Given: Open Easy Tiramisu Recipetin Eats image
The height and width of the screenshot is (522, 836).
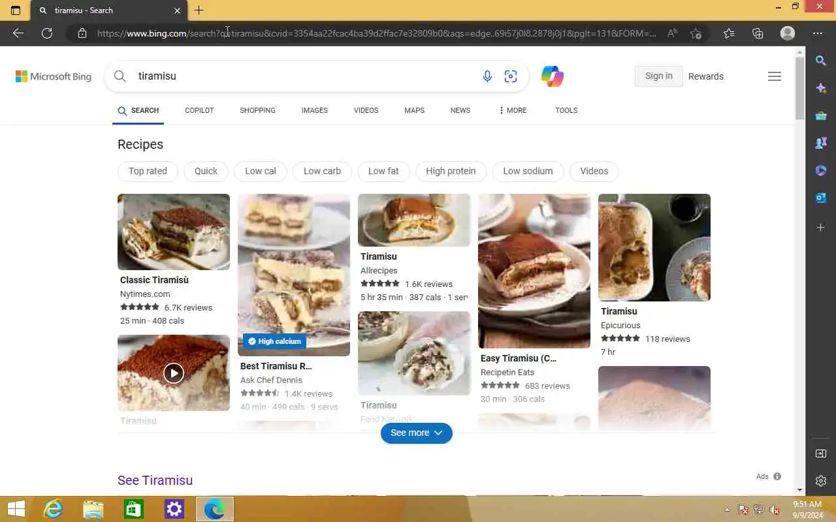Looking at the screenshot, I should [534, 271].
